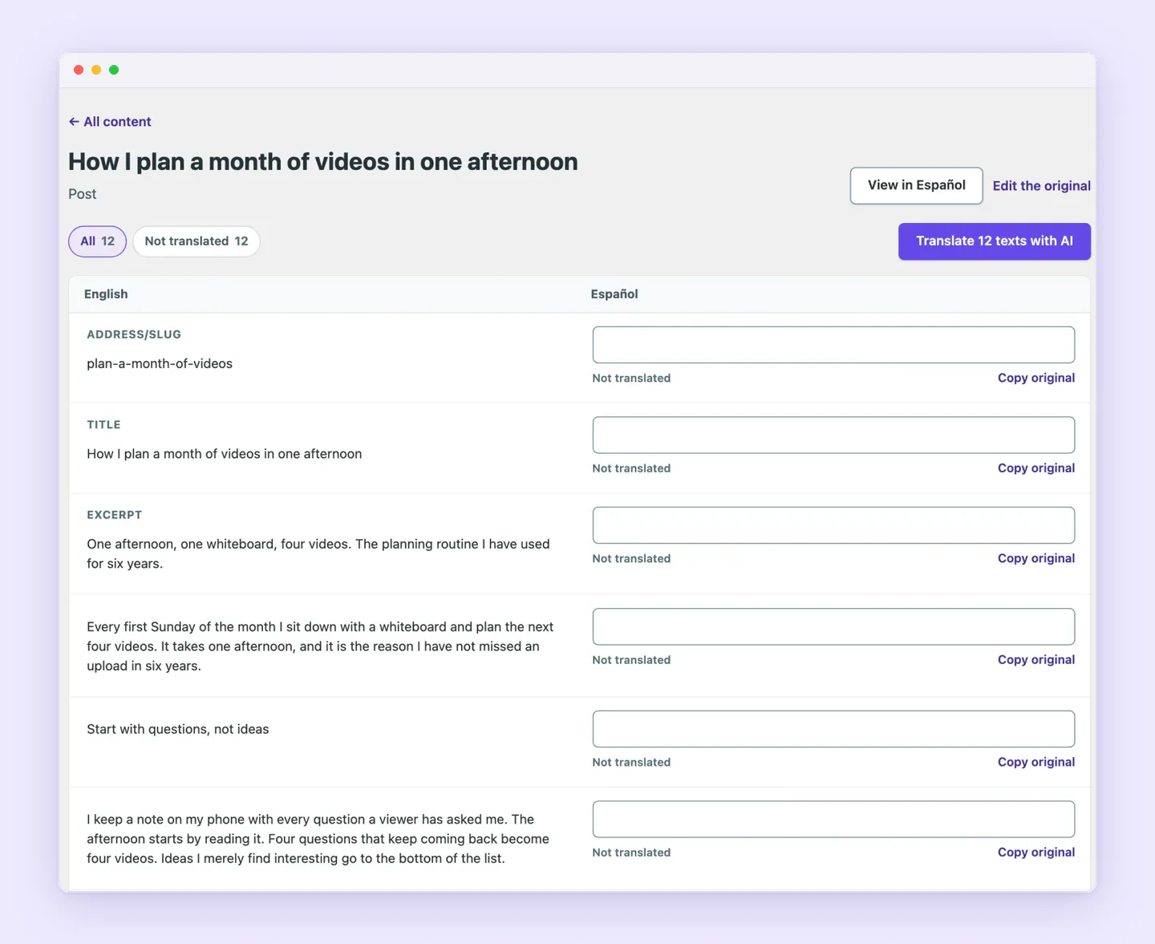This screenshot has height=944, width=1155.
Task: Click the EXCERPT field label
Action: click(114, 515)
